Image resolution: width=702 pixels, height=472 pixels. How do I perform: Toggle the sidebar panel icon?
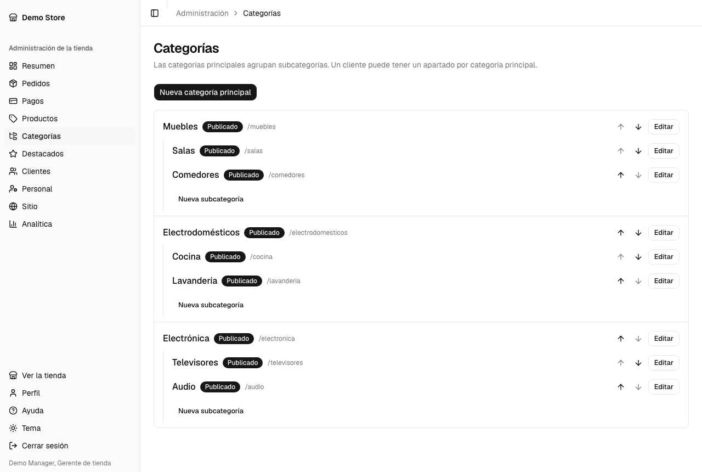point(155,13)
